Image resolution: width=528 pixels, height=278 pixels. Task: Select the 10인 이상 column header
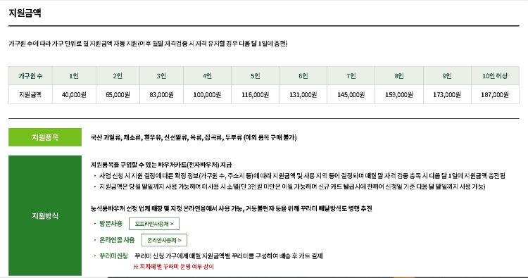(495, 76)
